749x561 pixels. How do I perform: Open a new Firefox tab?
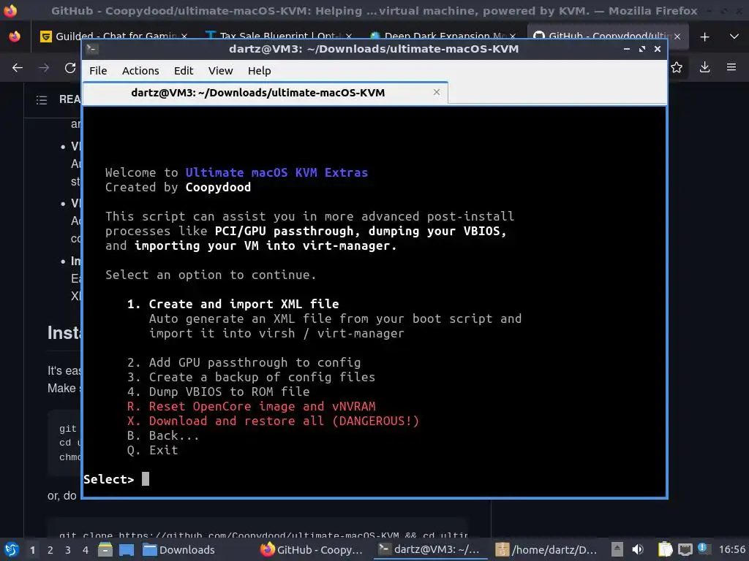pyautogui.click(x=704, y=37)
